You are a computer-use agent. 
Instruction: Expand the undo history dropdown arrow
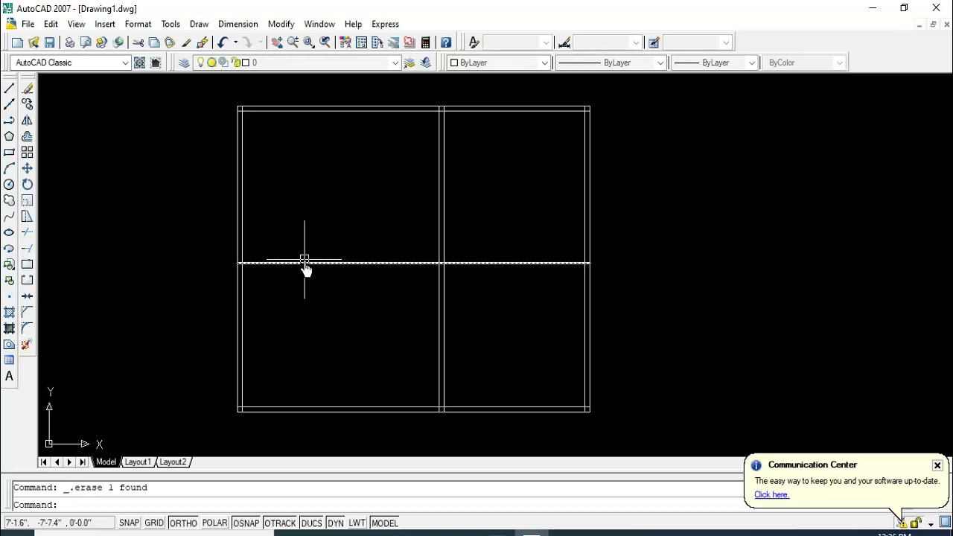[x=235, y=42]
